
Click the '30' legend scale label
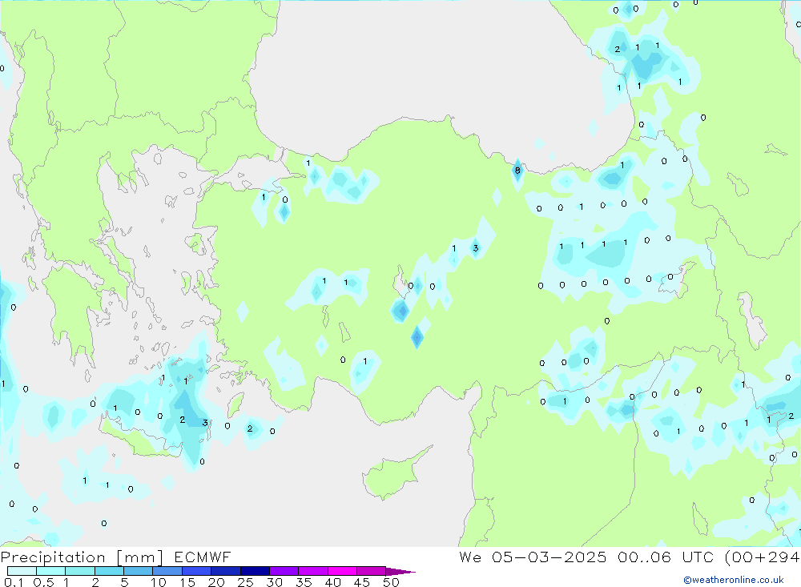[275, 582]
